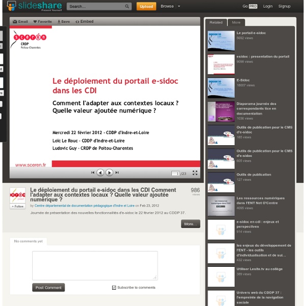Click the 986 views counter
The width and height of the screenshot is (306, 306).
point(195,191)
